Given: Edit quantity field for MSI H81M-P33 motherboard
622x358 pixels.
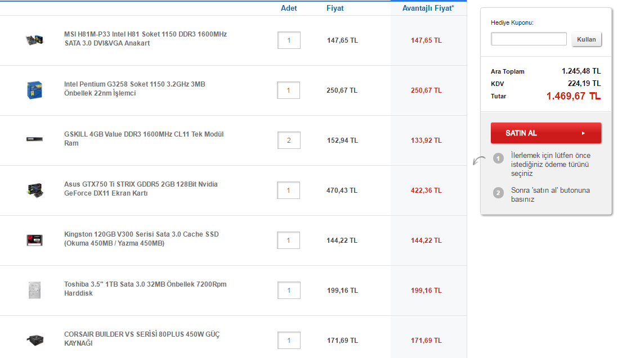Looking at the screenshot, I should 289,40.
